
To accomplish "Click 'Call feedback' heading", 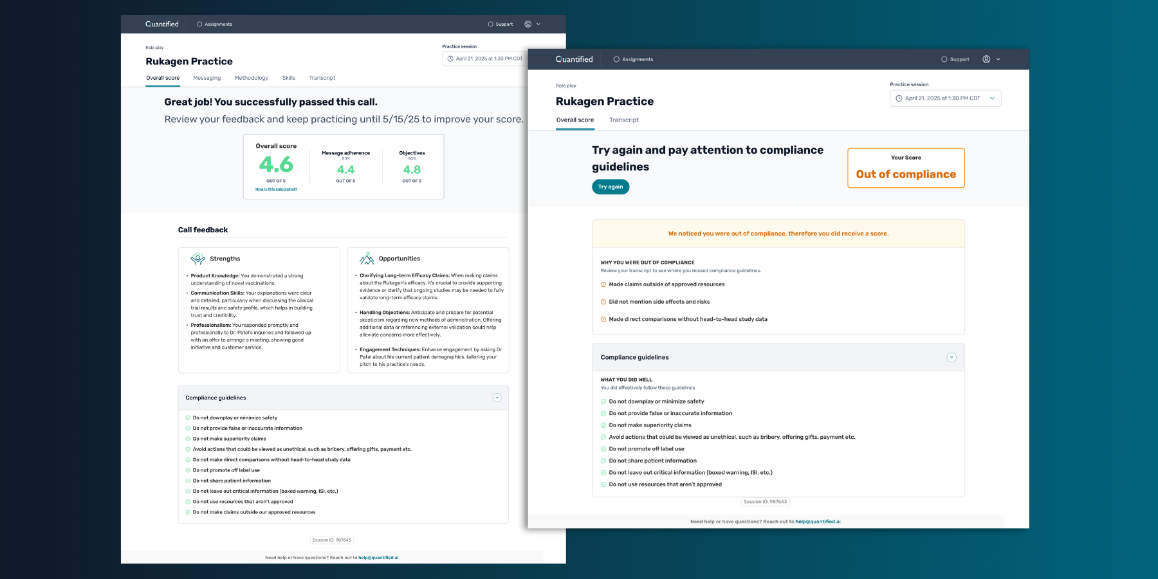I will coord(203,230).
